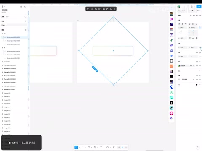Remove fill with minus button
202x151 pixels.
(200, 66)
